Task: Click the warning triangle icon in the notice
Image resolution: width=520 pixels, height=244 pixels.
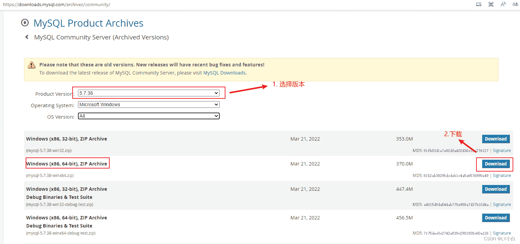Action: click(x=31, y=64)
